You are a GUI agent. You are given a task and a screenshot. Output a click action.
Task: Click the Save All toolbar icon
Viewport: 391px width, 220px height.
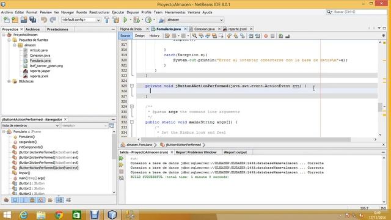point(32,20)
